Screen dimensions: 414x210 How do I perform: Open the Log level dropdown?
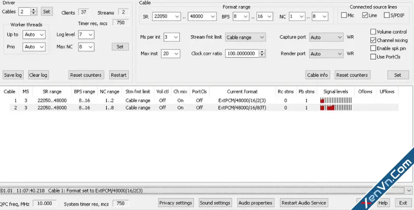click(86, 35)
